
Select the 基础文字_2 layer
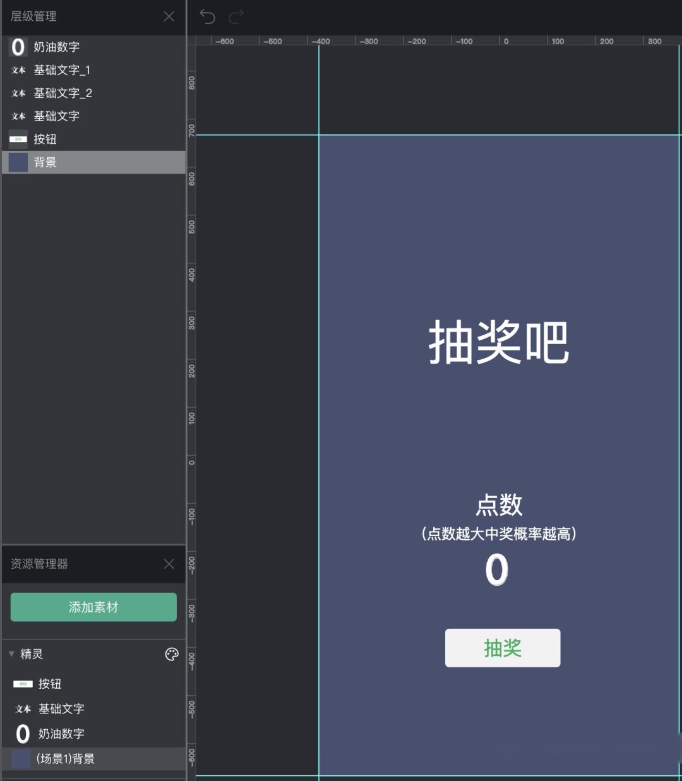(x=63, y=93)
